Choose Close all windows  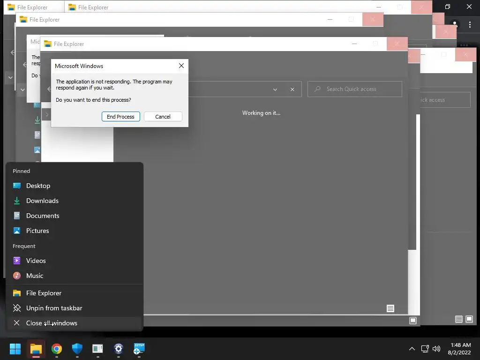(x=75, y=323)
